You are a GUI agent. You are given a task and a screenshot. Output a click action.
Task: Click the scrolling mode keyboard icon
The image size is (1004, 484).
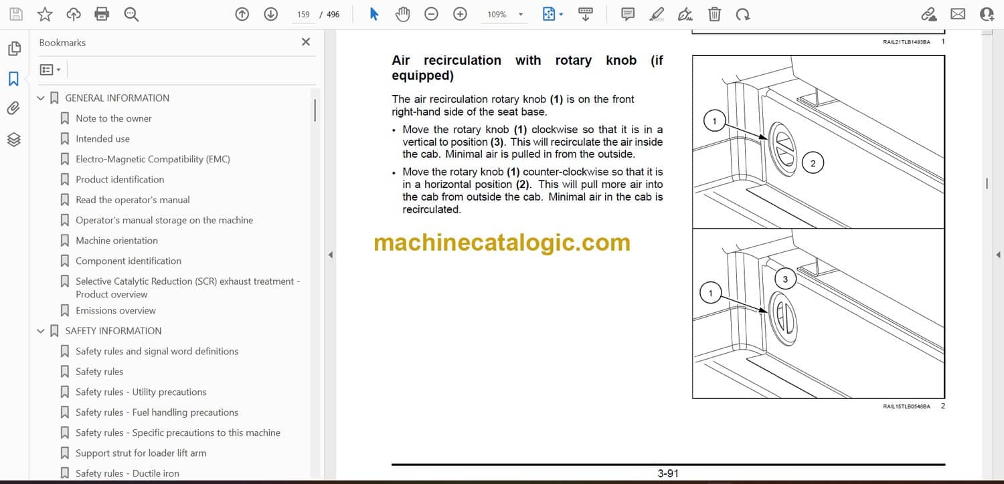[x=585, y=14]
